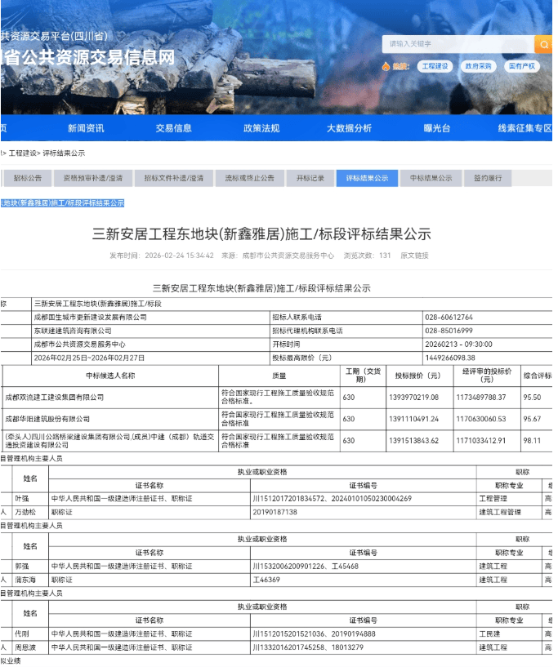Image resolution: width=558 pixels, height=667 pixels.
Task: Click certificate number 川1332016201745258、18013279
Action: pos(308,647)
